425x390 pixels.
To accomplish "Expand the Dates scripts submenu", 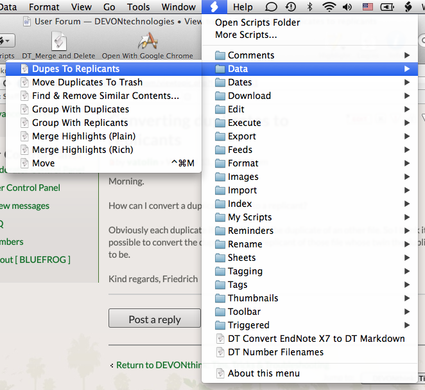I will click(310, 82).
